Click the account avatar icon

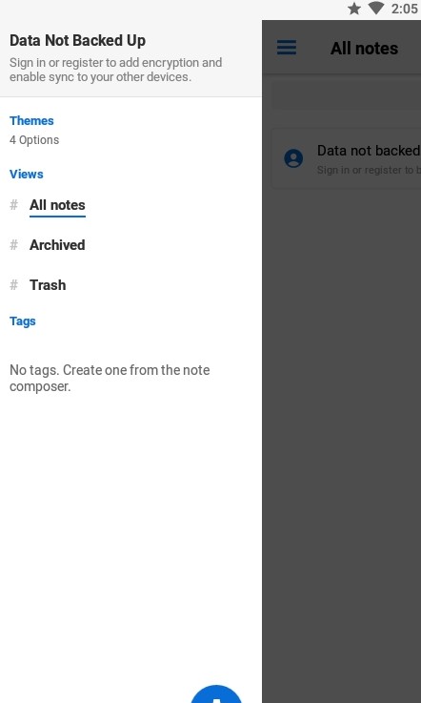293,158
